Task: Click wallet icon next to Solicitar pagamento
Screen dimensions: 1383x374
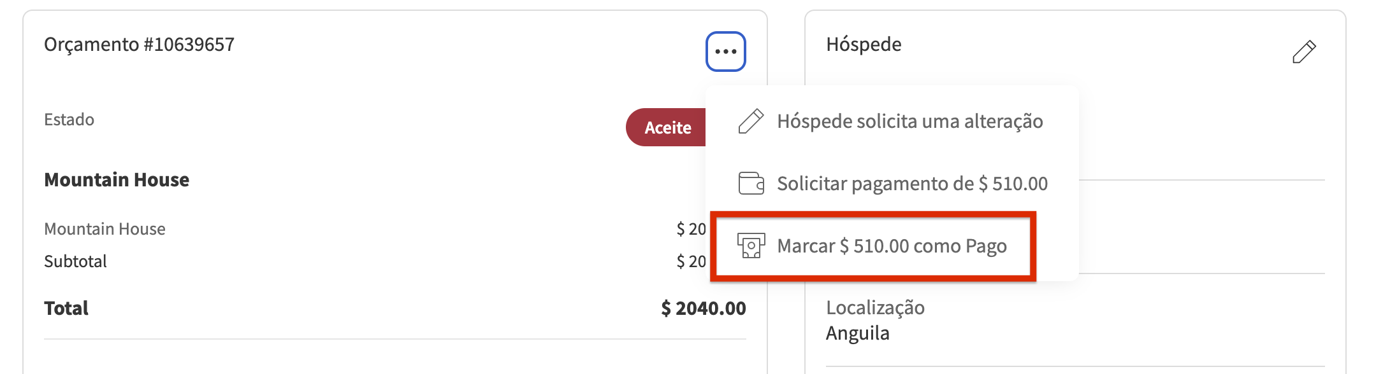Action: pos(751,183)
